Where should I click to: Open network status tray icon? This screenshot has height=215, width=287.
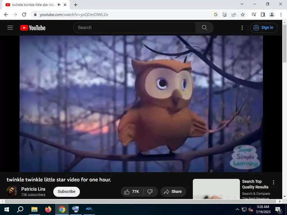(x=244, y=209)
